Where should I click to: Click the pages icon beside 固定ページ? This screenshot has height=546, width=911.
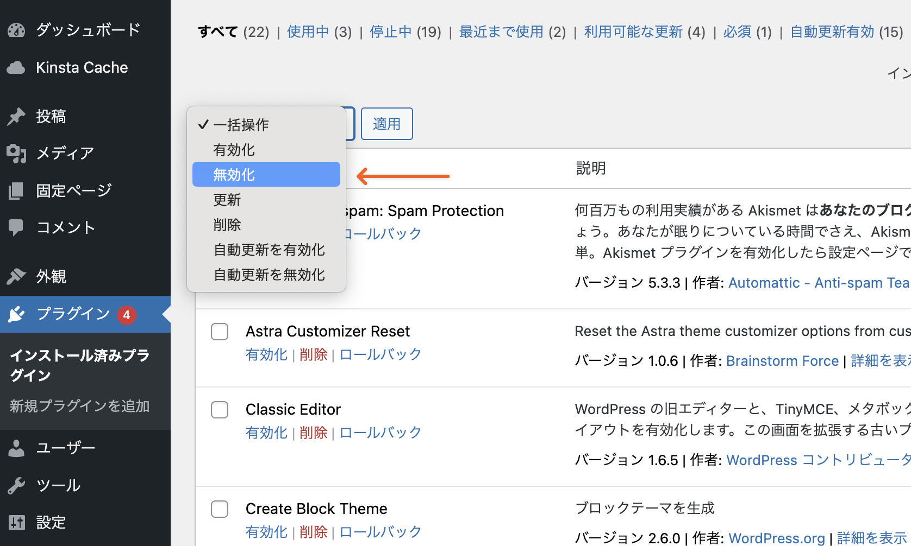click(16, 191)
